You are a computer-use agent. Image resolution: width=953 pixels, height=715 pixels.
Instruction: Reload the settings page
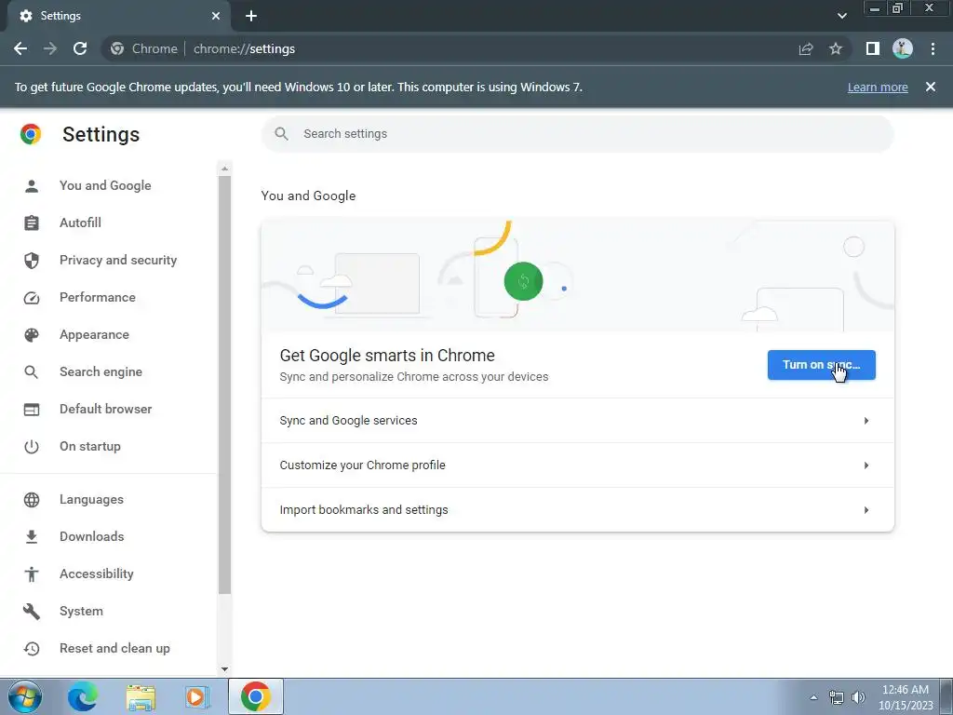click(80, 48)
